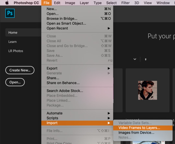This screenshot has height=144, width=175.
Task: Choose Images from Device...
Action: (143, 133)
